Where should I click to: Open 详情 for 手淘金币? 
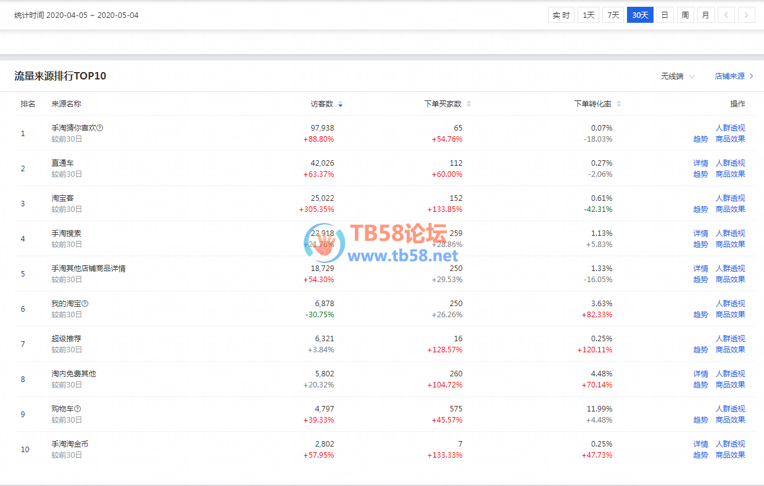click(x=700, y=444)
